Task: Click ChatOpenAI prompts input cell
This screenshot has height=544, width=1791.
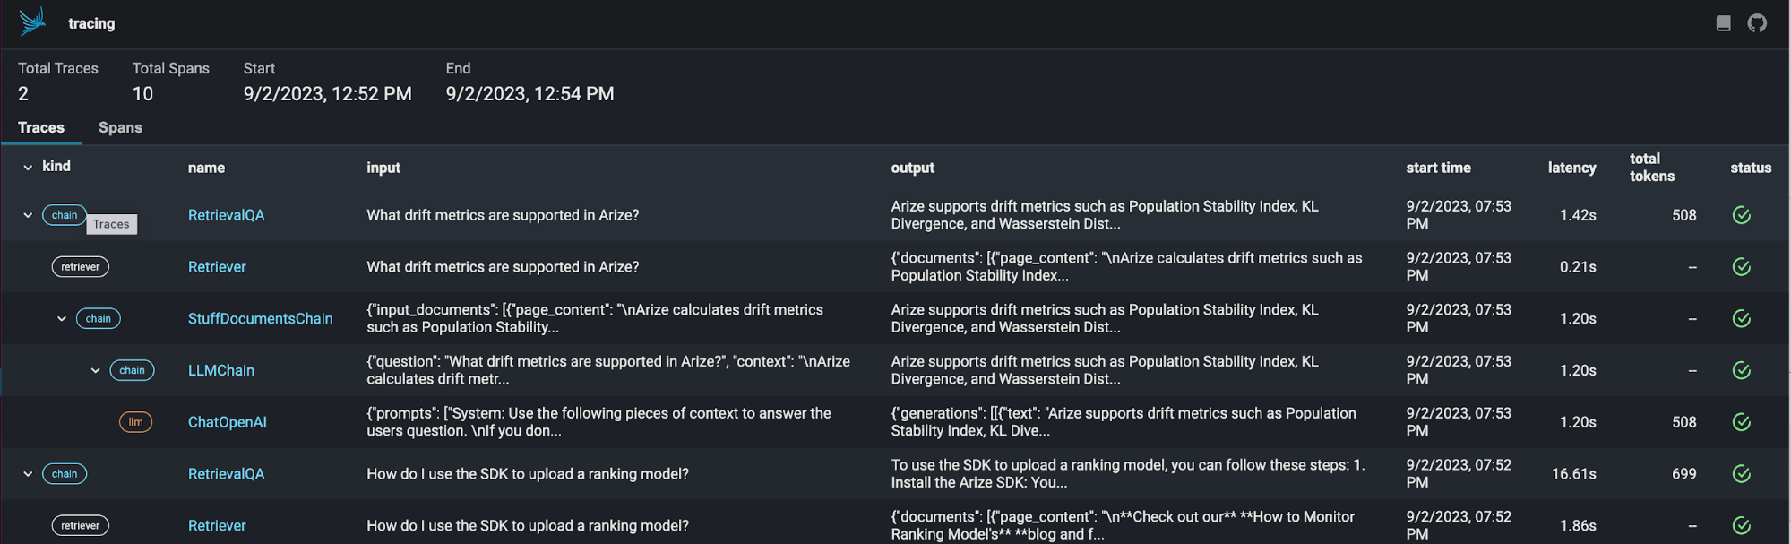Action: [x=598, y=422]
